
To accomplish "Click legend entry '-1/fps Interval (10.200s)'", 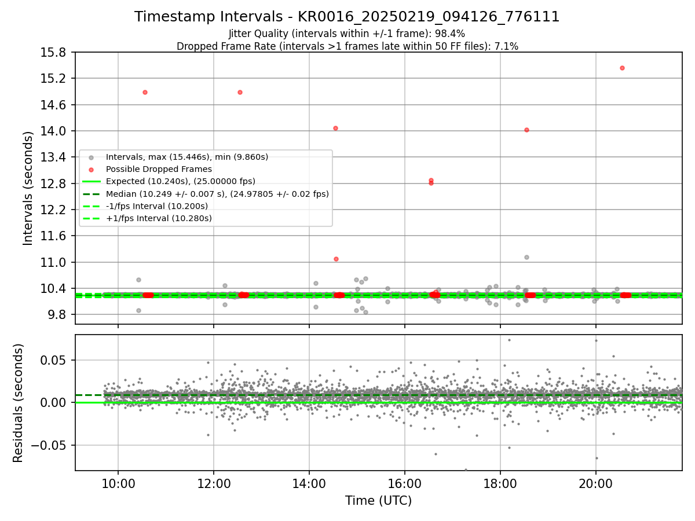I will pos(157,206).
